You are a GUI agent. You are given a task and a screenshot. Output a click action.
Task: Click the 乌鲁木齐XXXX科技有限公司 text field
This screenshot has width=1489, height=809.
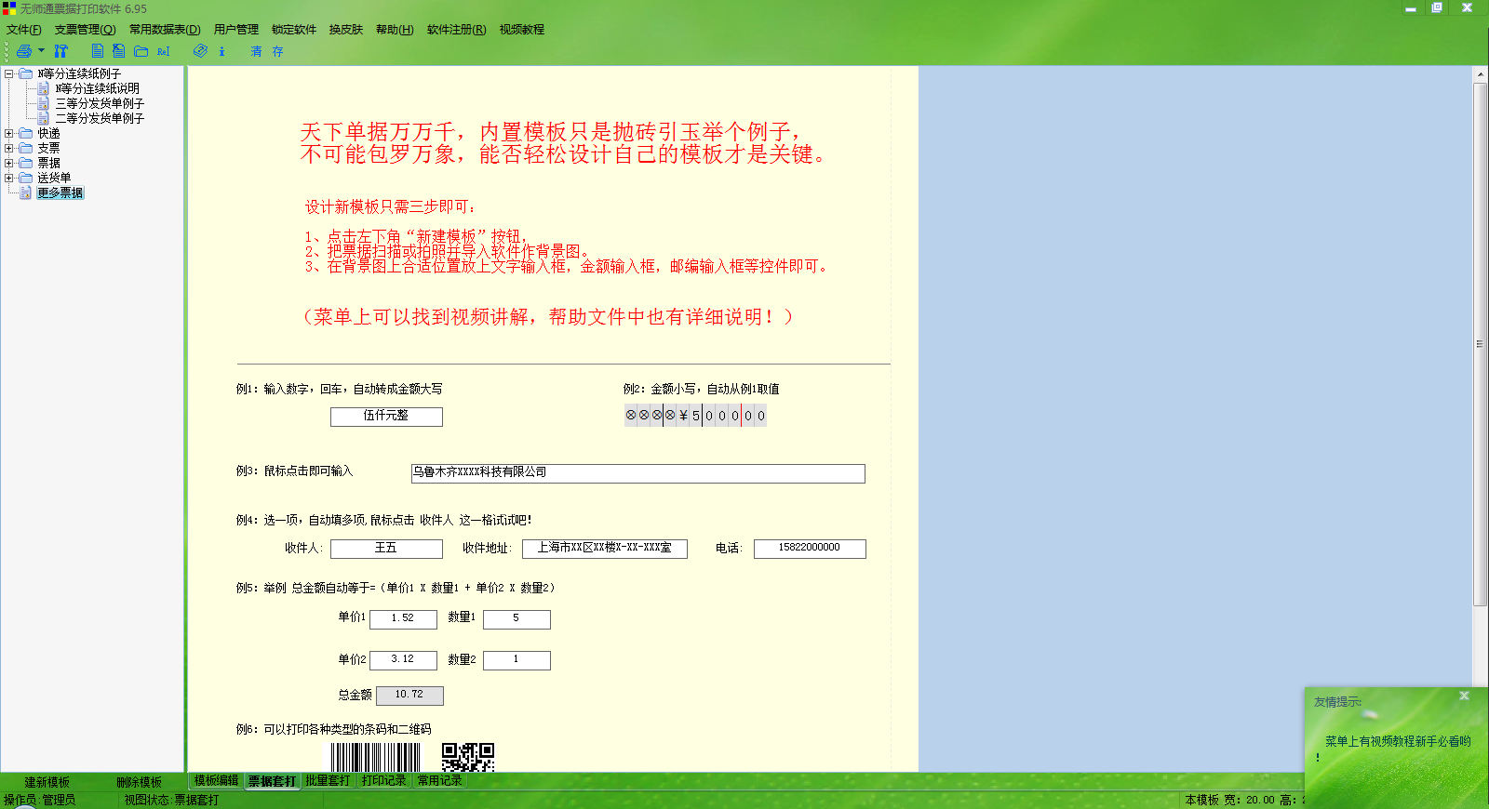(638, 473)
